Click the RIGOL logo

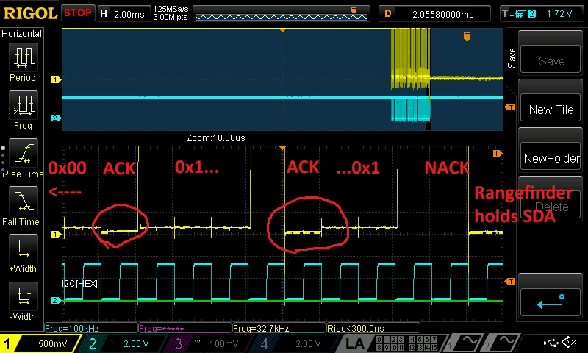[x=30, y=13]
